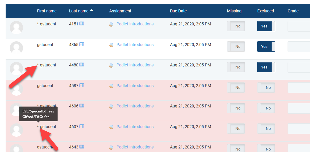Sort by Last name column arrow
Screen dimensions: 310x152
tap(92, 11)
